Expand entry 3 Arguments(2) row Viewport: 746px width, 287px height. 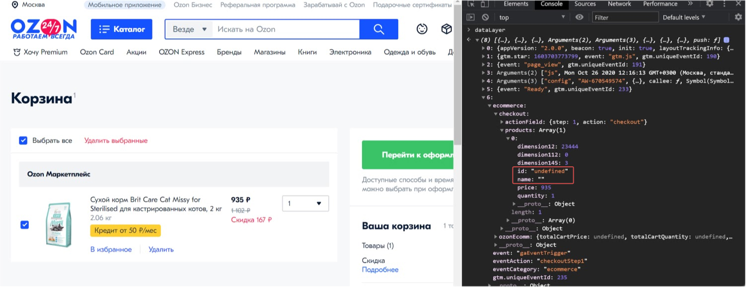[x=484, y=73]
